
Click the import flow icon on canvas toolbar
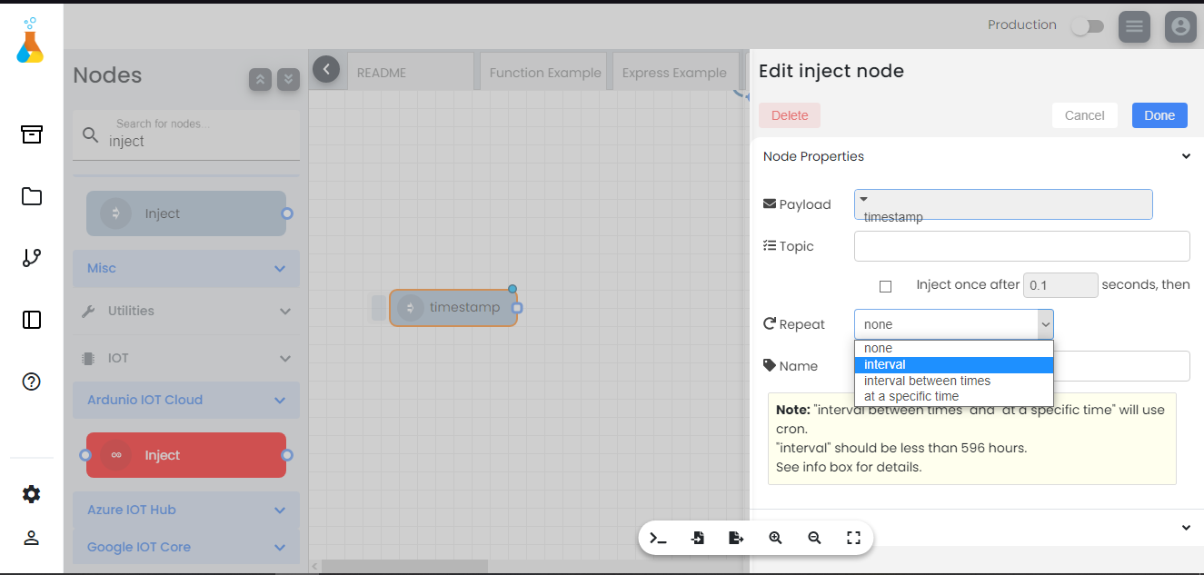(698, 538)
